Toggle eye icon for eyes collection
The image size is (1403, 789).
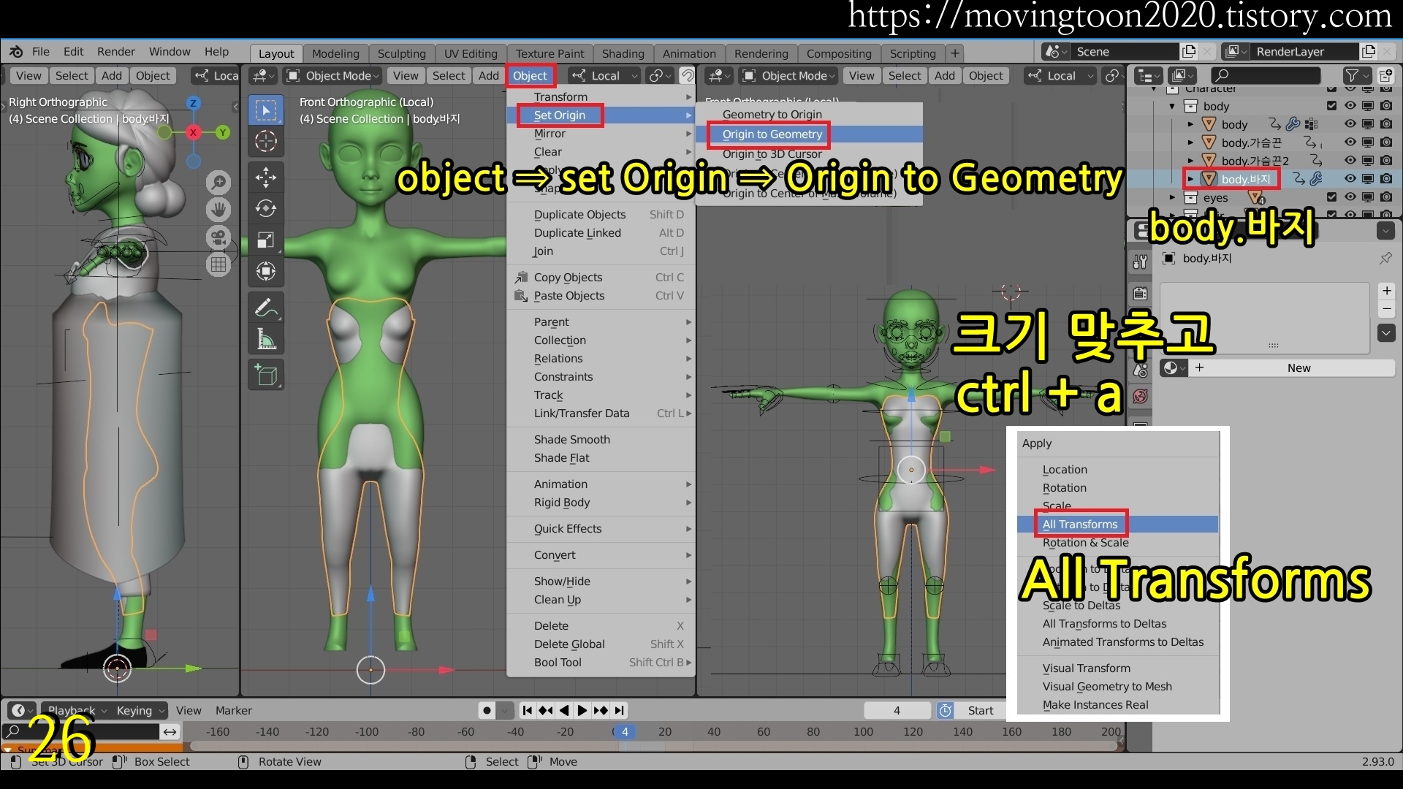[1350, 197]
